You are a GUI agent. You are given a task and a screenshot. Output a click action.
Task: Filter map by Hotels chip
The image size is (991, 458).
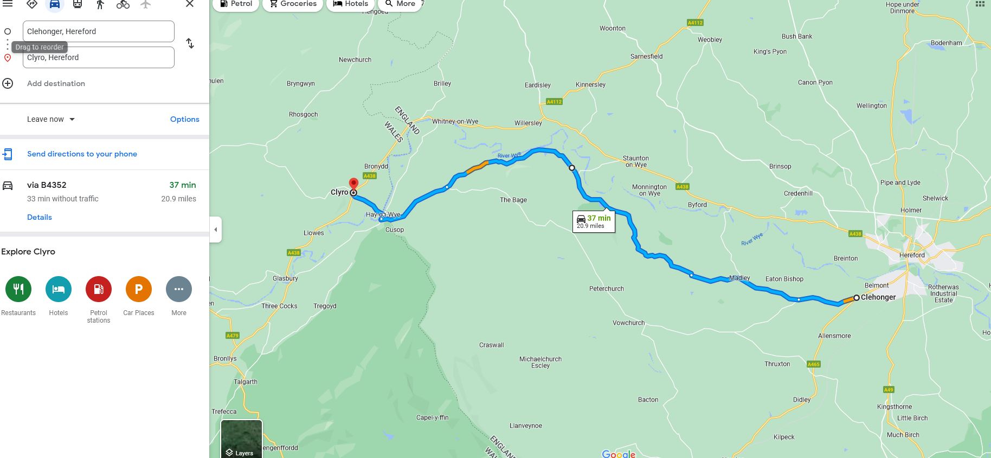click(x=351, y=4)
